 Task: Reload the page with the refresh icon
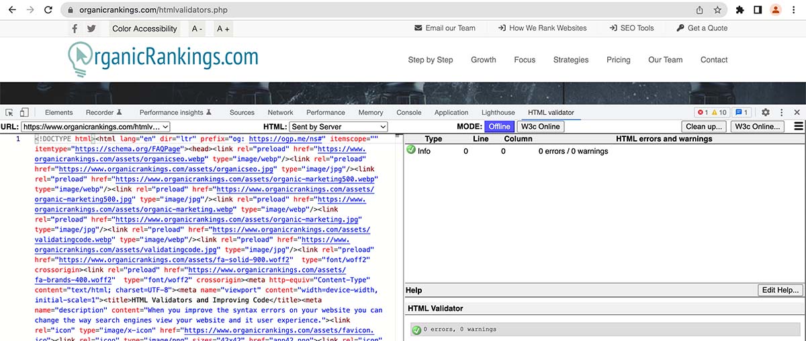point(48,10)
